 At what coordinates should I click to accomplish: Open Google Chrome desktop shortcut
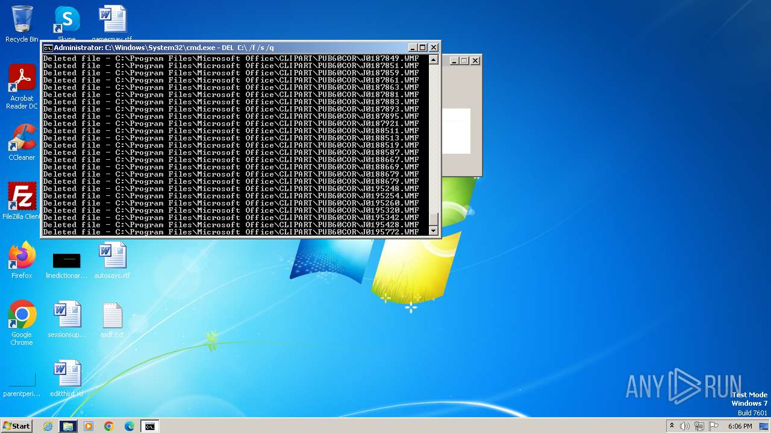click(22, 323)
